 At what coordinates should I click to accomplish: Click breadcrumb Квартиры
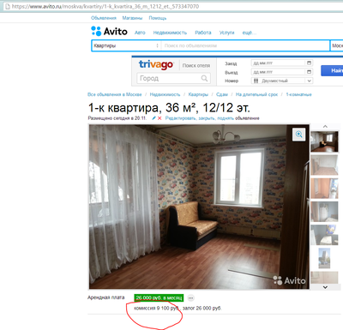pyautogui.click(x=198, y=94)
